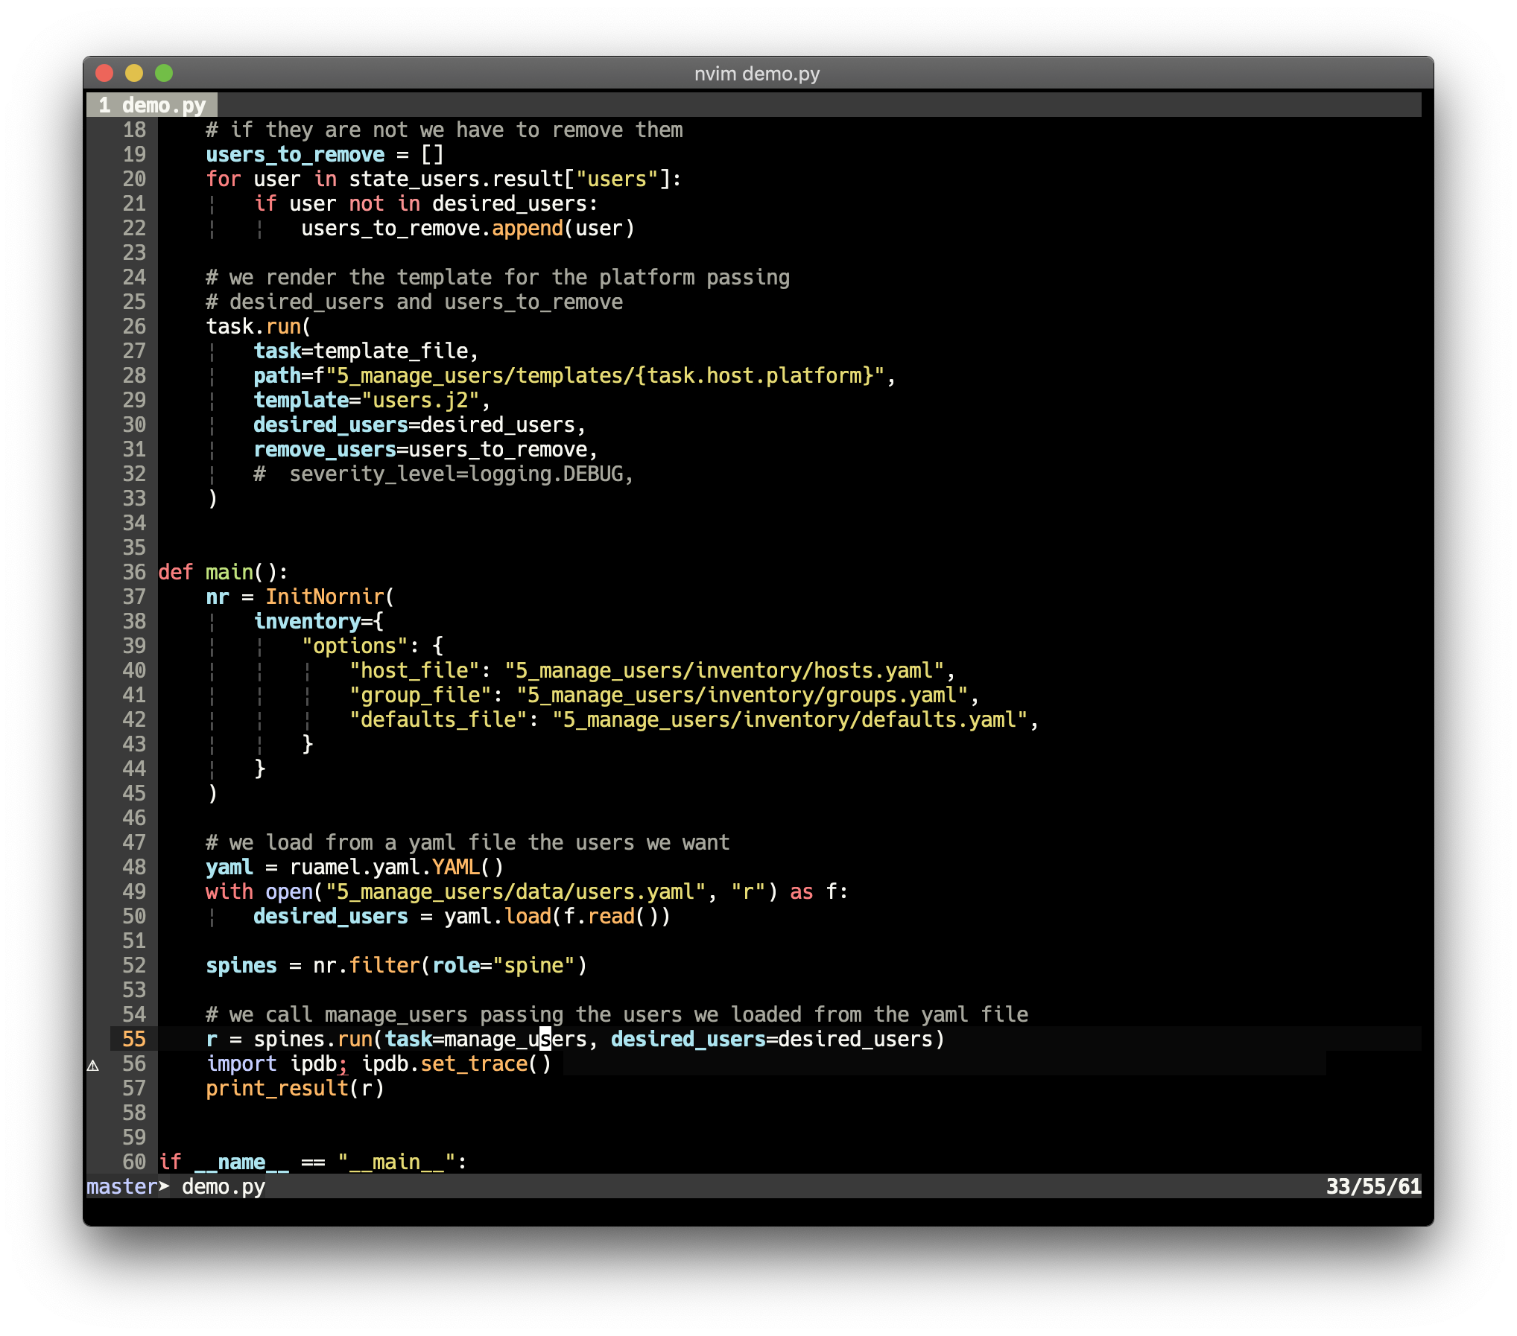Click the "host_file" key string
This screenshot has height=1336, width=1517.
pos(414,670)
